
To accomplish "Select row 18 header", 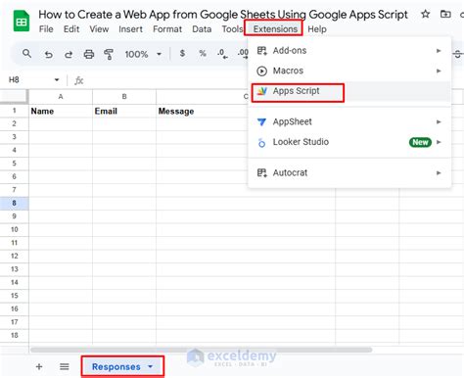I will tap(14, 335).
